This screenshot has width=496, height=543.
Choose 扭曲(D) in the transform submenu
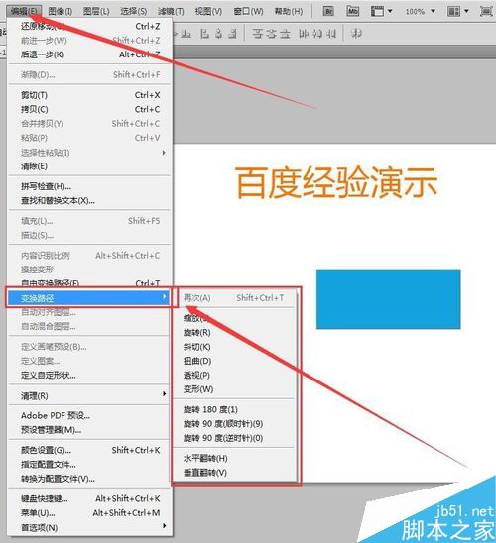click(x=234, y=361)
